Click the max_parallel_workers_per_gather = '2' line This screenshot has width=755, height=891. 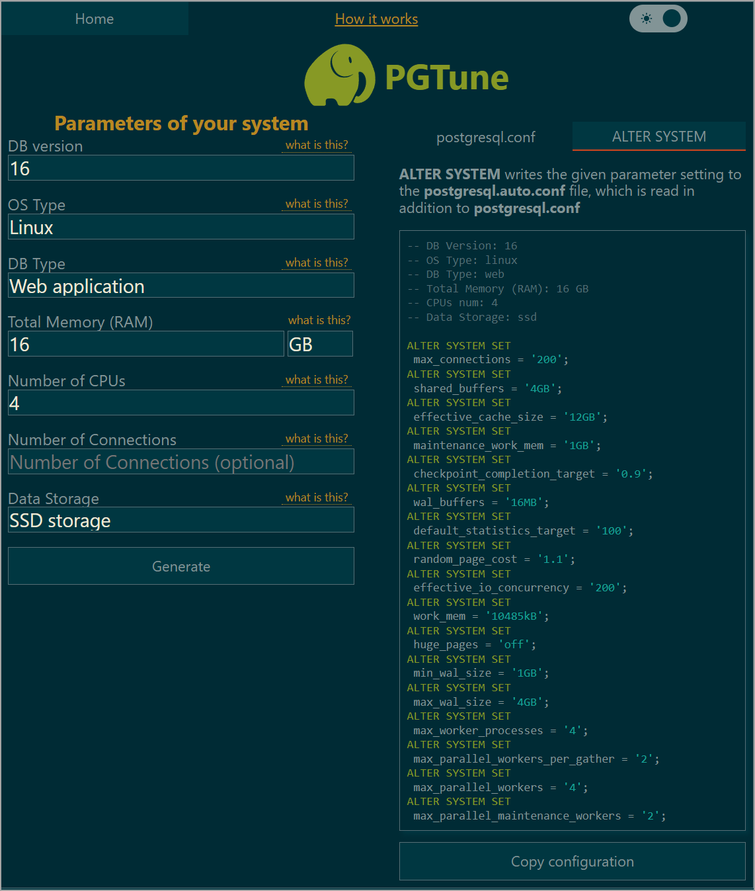(x=536, y=759)
